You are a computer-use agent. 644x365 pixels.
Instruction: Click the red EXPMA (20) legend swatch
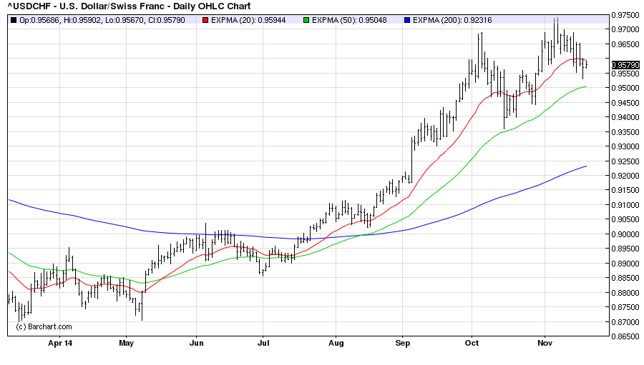[205, 19]
